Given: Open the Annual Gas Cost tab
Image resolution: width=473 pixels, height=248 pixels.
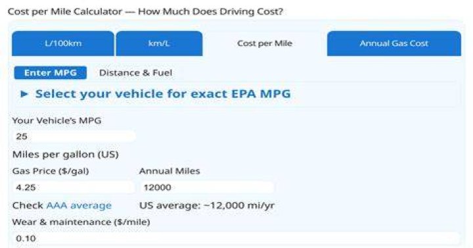Looking at the screenshot, I should [x=394, y=43].
